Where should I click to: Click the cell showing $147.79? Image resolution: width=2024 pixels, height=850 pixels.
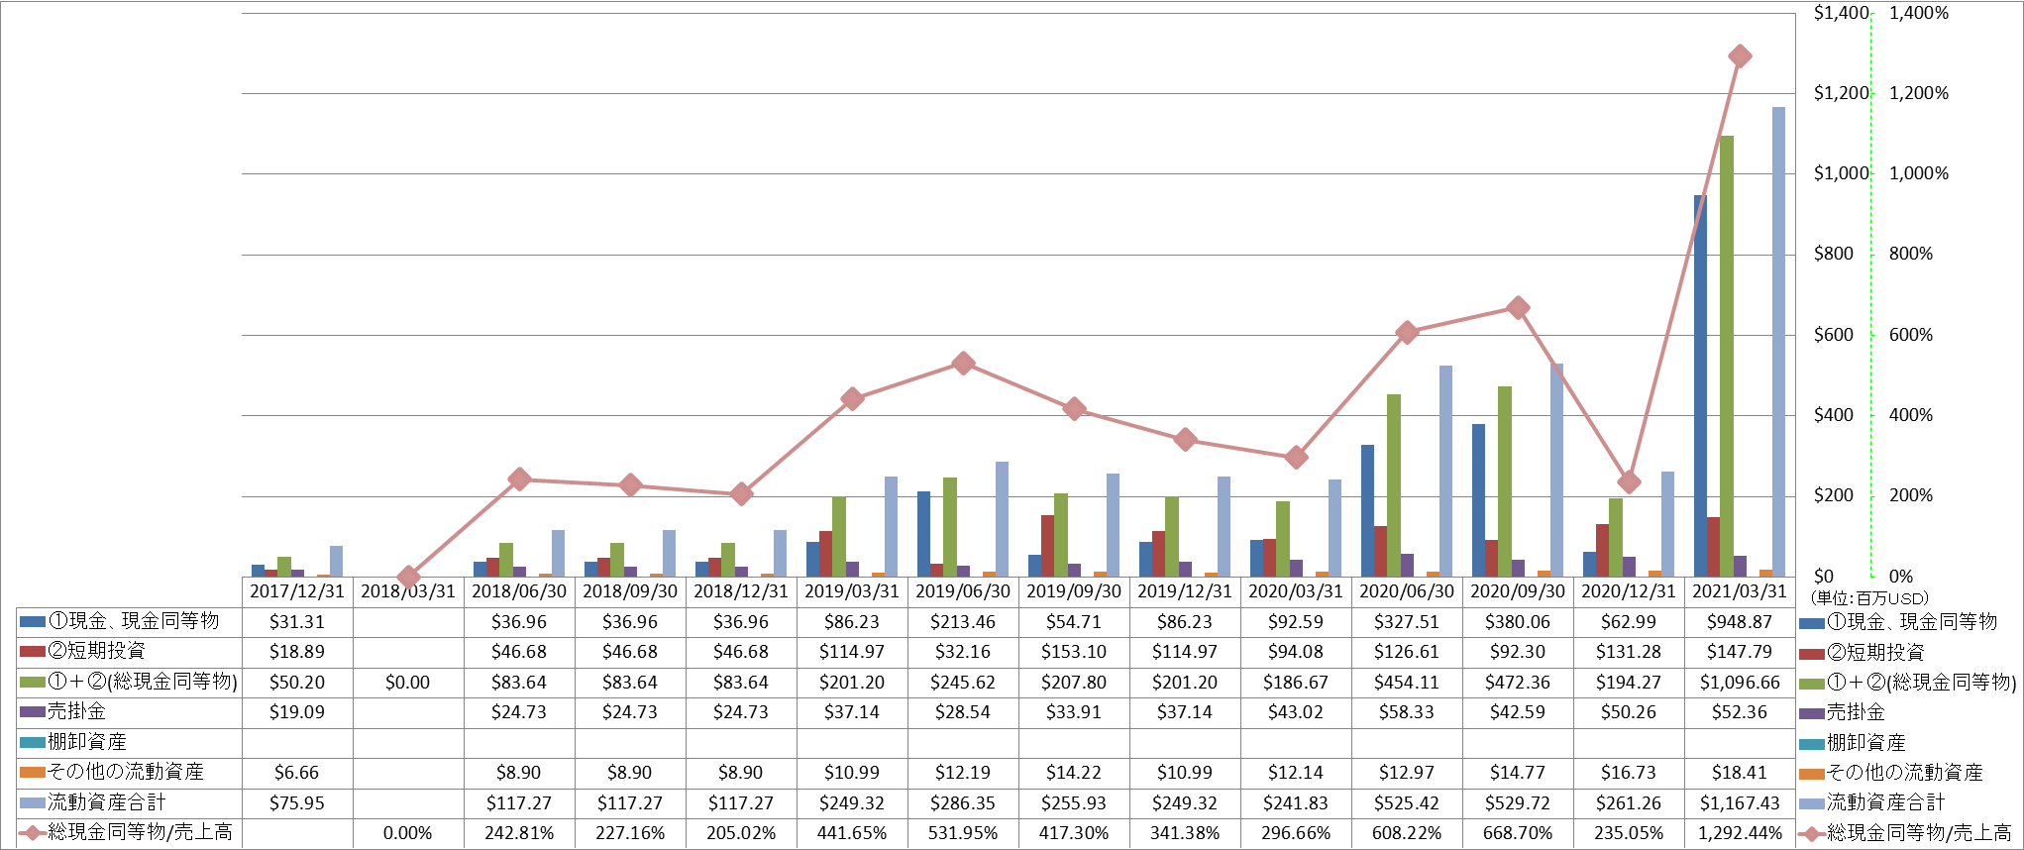tap(1740, 652)
